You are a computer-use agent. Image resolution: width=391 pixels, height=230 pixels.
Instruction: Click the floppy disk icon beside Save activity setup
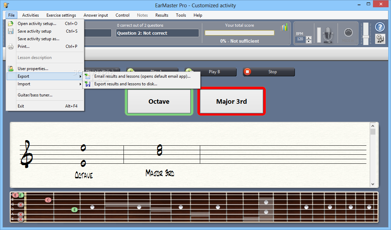tap(11, 31)
